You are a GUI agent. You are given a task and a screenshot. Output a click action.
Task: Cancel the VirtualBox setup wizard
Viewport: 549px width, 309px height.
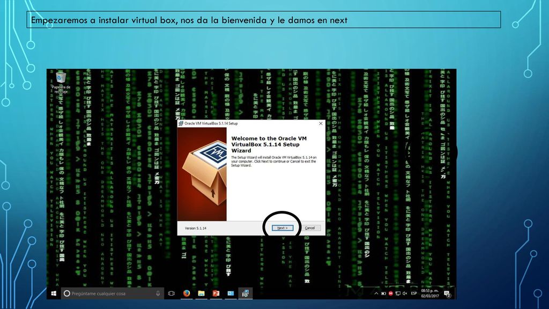tap(310, 227)
